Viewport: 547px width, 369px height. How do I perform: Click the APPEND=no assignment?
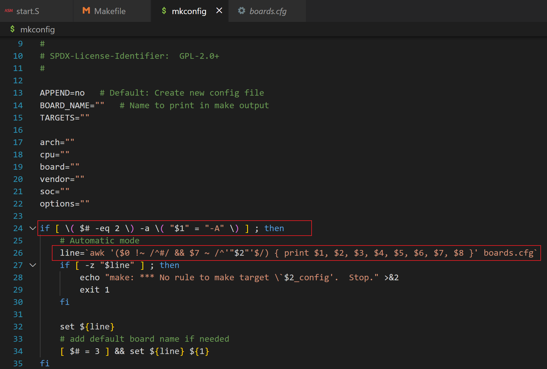click(x=62, y=93)
